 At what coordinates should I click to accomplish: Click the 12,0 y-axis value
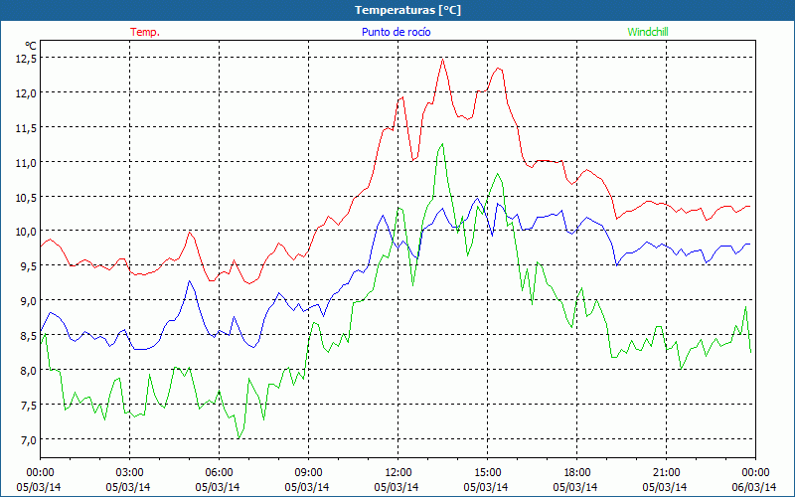pyautogui.click(x=27, y=92)
